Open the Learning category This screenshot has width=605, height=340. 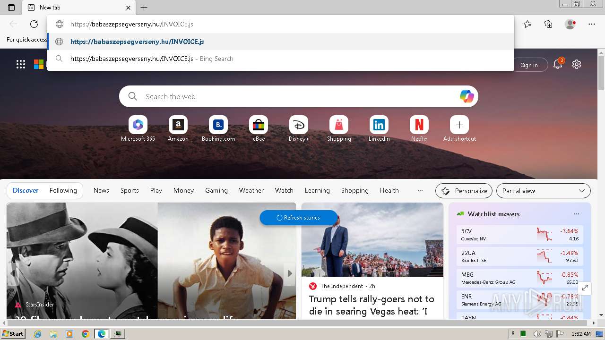(317, 191)
